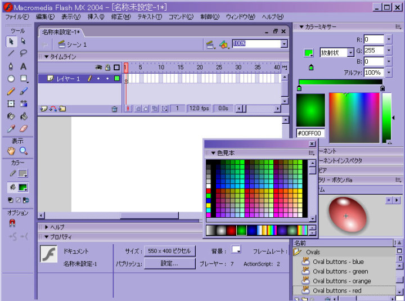Image resolution: width=405 pixels, height=301 pixels.
Task: Select the Brush tool
Action: coord(24,91)
